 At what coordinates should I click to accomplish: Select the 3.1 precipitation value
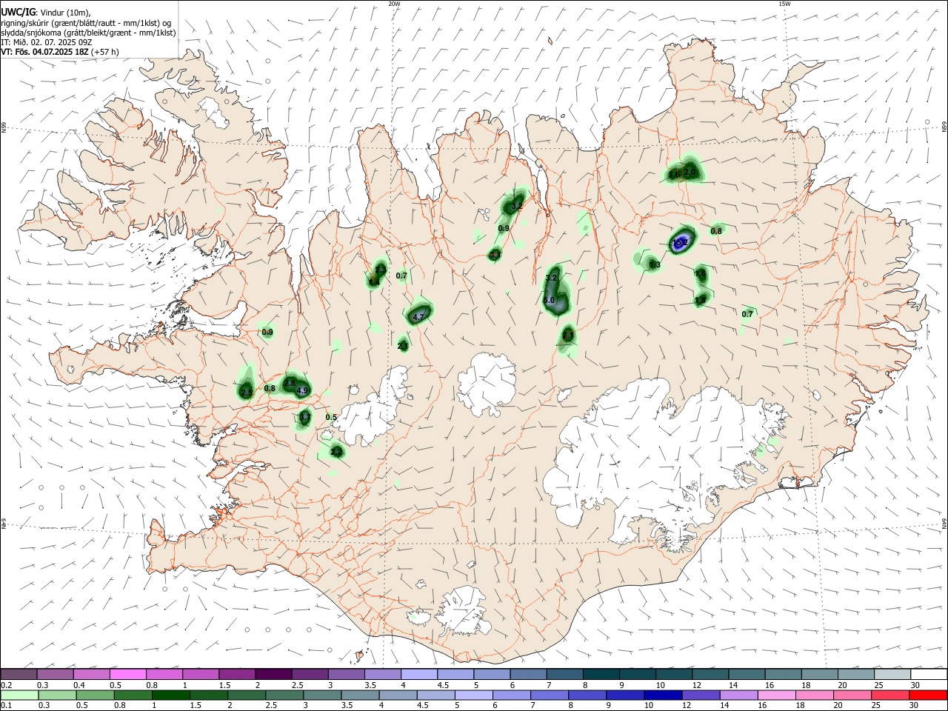tap(495, 255)
